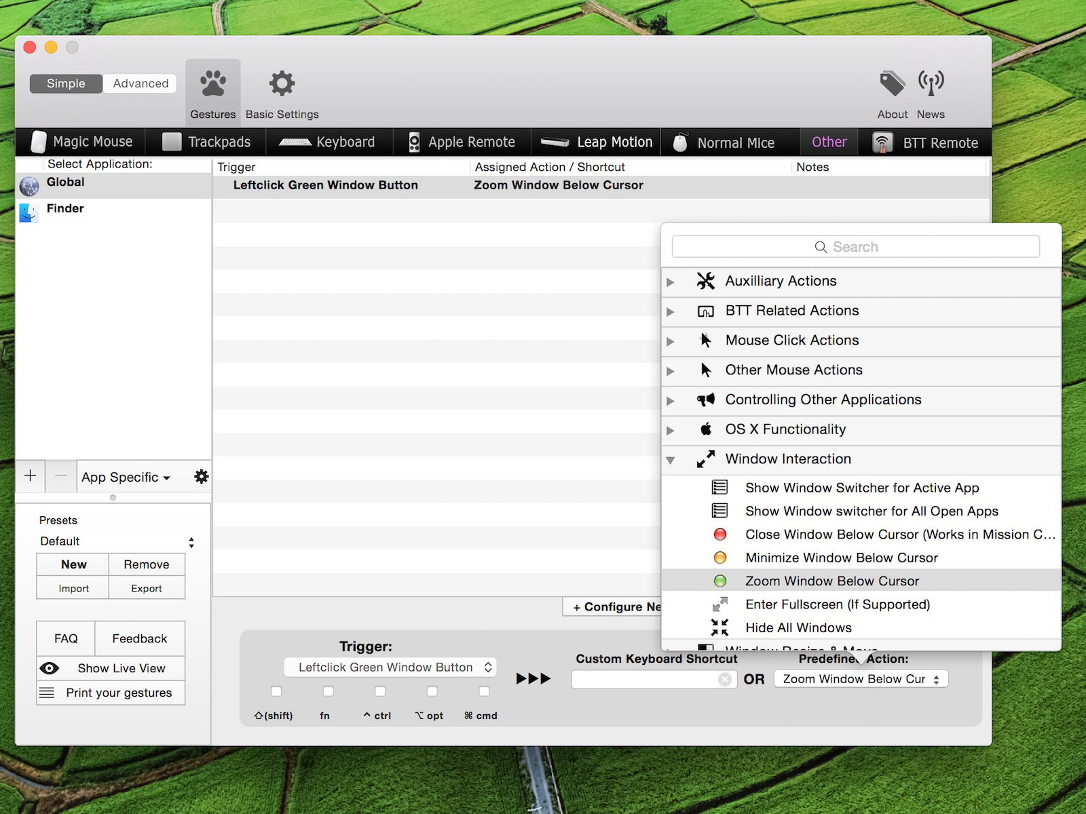Toggle the fn modifier checkbox
This screenshot has height=814, width=1086.
328,691
